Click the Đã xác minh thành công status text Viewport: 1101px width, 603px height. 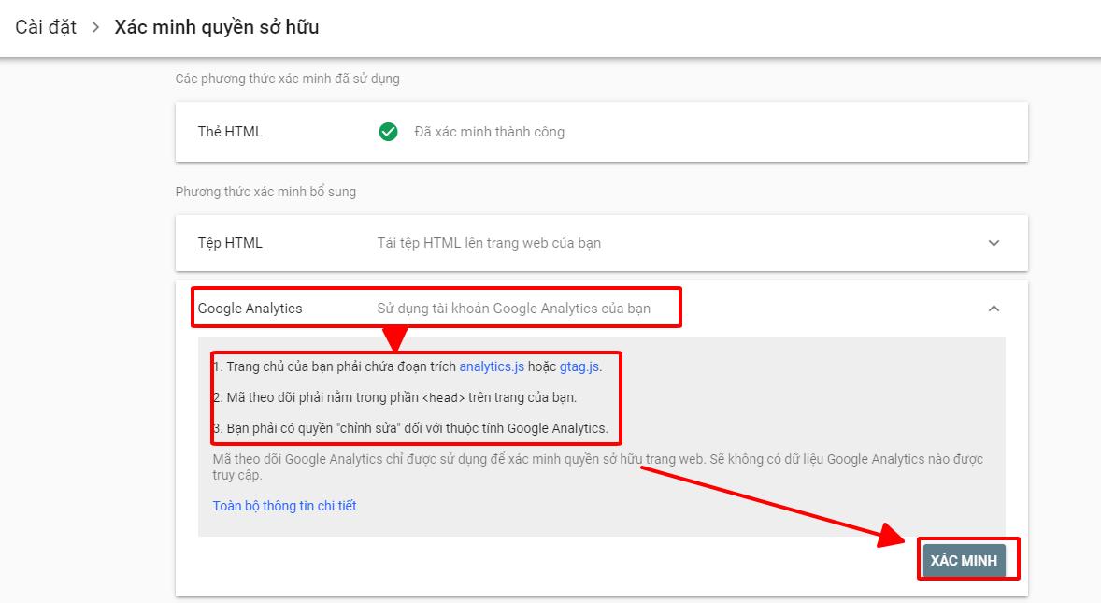point(489,132)
